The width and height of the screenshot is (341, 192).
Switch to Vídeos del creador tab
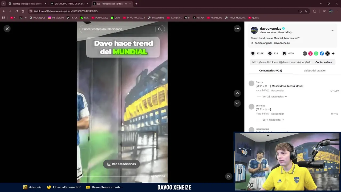click(x=315, y=71)
